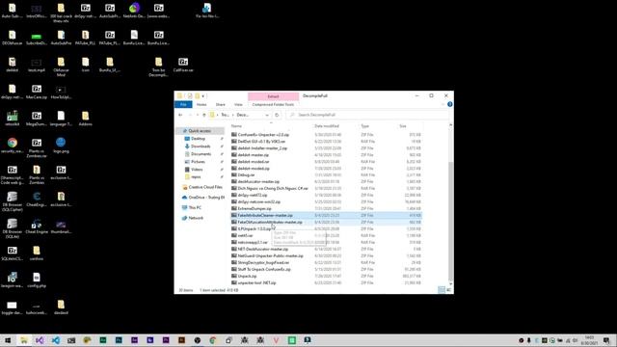Open the Quick Access Toolbar customize dropdown

(203, 96)
